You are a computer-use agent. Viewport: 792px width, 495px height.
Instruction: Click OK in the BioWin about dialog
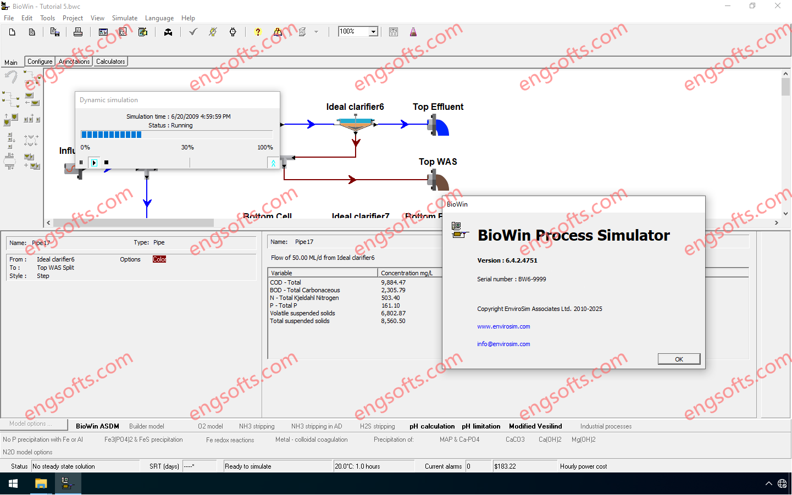pos(679,359)
